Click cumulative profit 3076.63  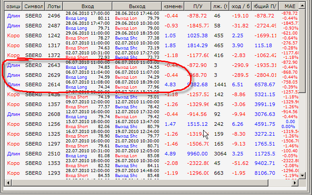tap(265, 114)
